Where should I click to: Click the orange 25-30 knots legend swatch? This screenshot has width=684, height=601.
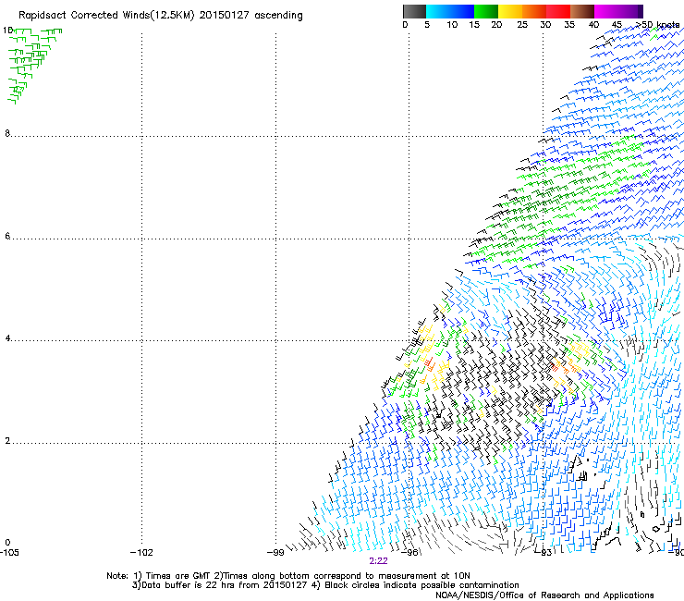point(534,11)
